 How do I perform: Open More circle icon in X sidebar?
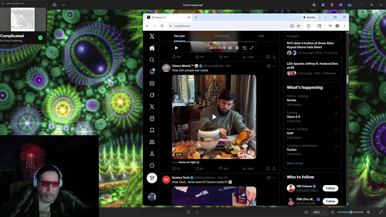point(152,165)
